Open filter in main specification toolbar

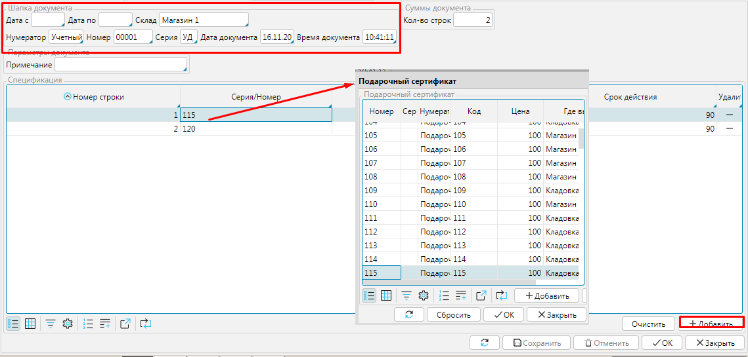click(50, 323)
